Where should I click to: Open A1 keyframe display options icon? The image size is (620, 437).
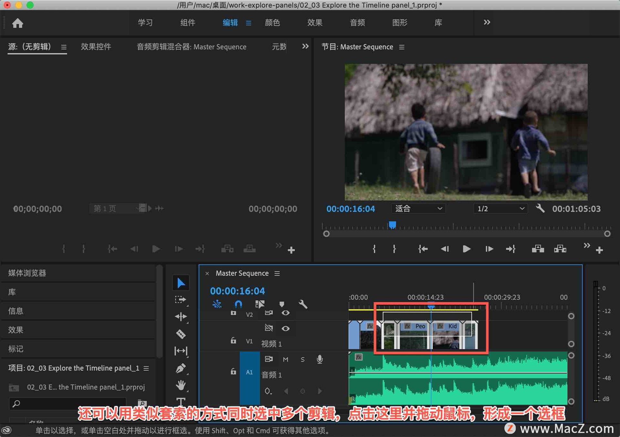(x=268, y=391)
